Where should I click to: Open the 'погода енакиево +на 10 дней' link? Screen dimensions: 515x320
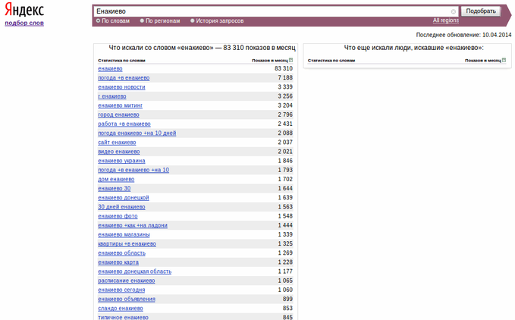coord(137,133)
